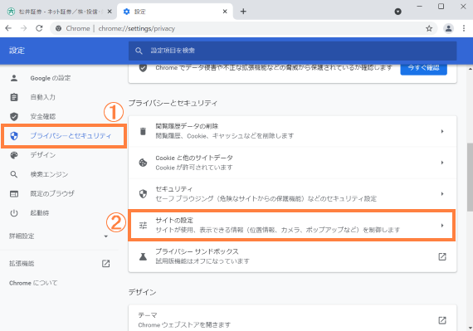This screenshot has height=331, width=473.
Task: Select the 設定 settings tab
Action: click(175, 12)
